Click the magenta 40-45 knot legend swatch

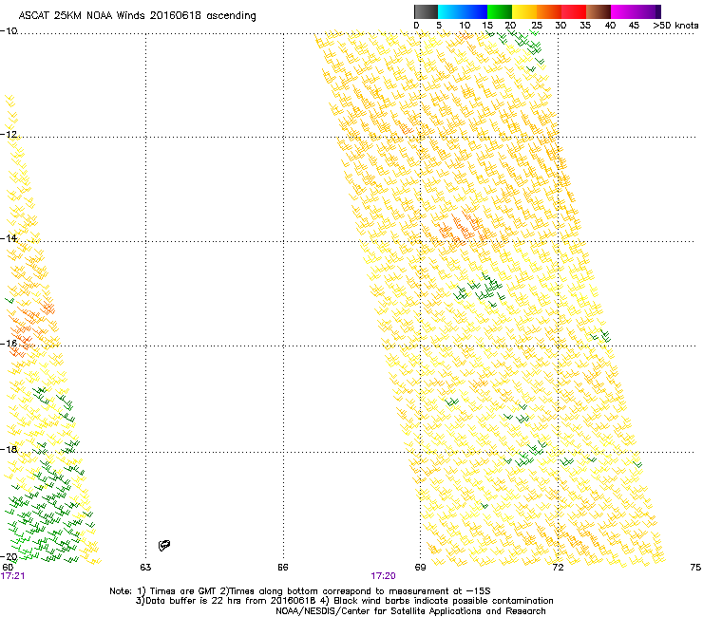click(623, 11)
